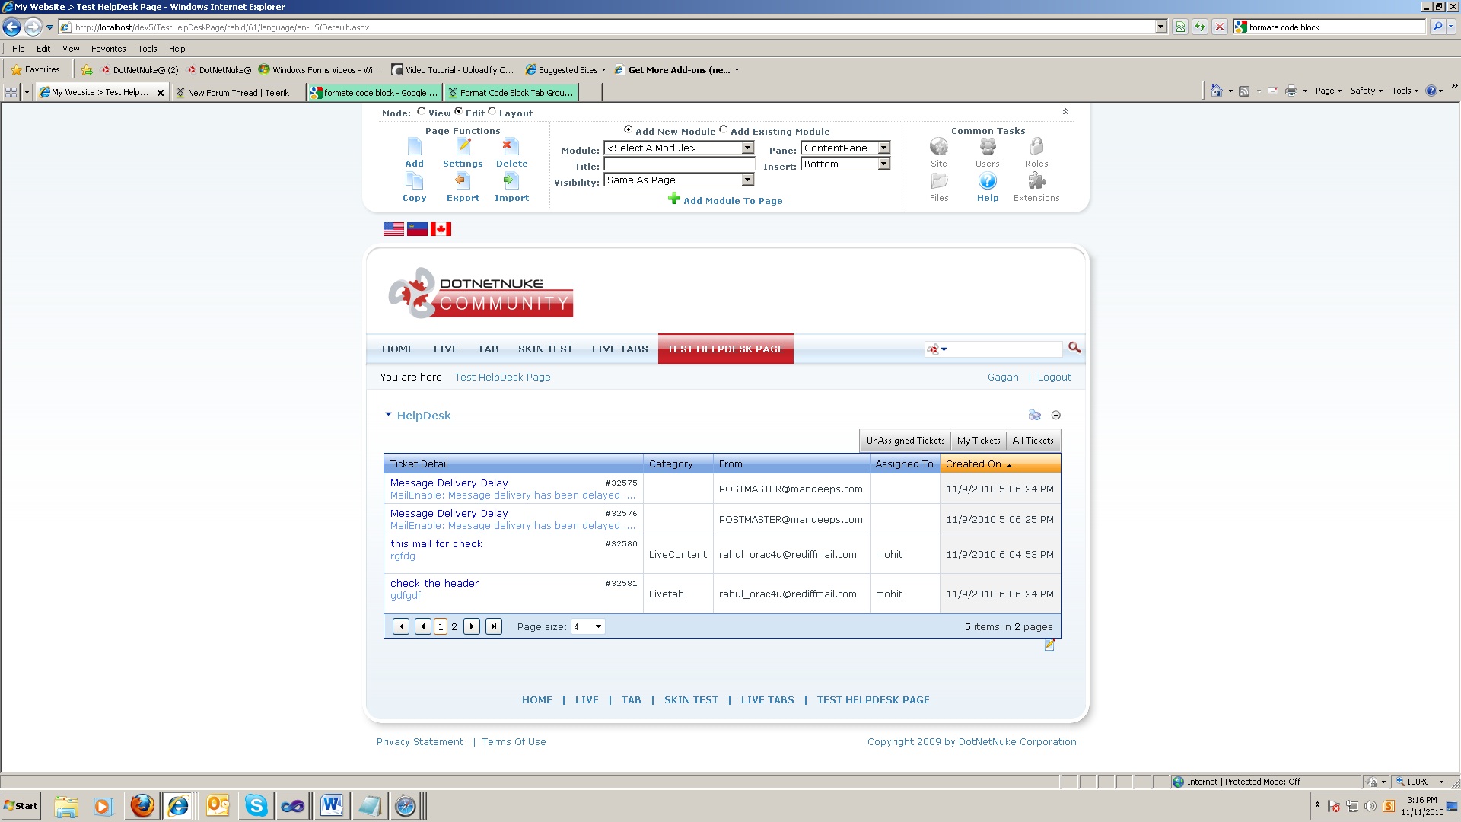Click the search magnifier icon in navbar
1461x822 pixels.
coord(1074,348)
